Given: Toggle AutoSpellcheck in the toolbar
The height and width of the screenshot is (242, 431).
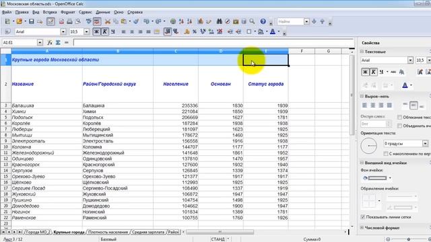Looking at the screenshot, I should click(97, 22).
